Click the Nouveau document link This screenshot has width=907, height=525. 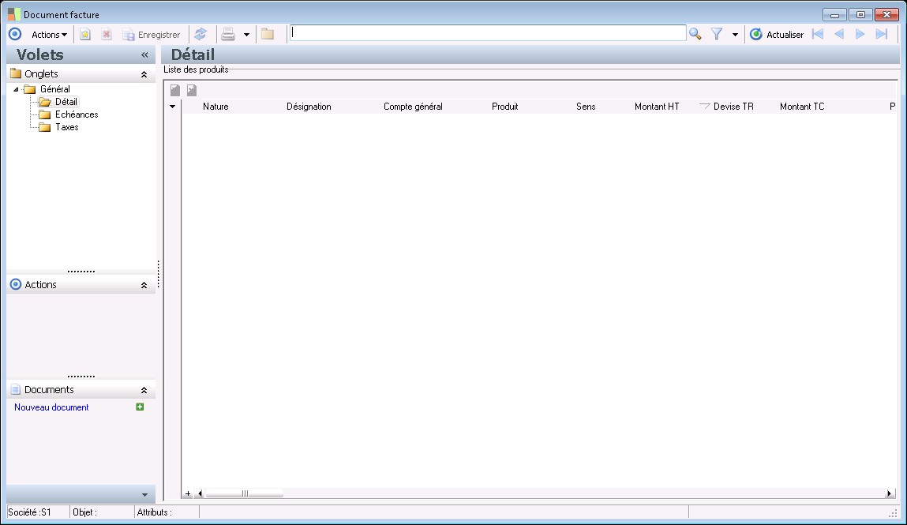click(51, 407)
